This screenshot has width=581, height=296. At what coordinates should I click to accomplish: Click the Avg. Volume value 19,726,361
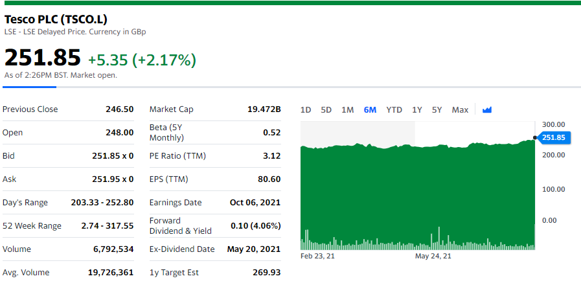click(111, 273)
